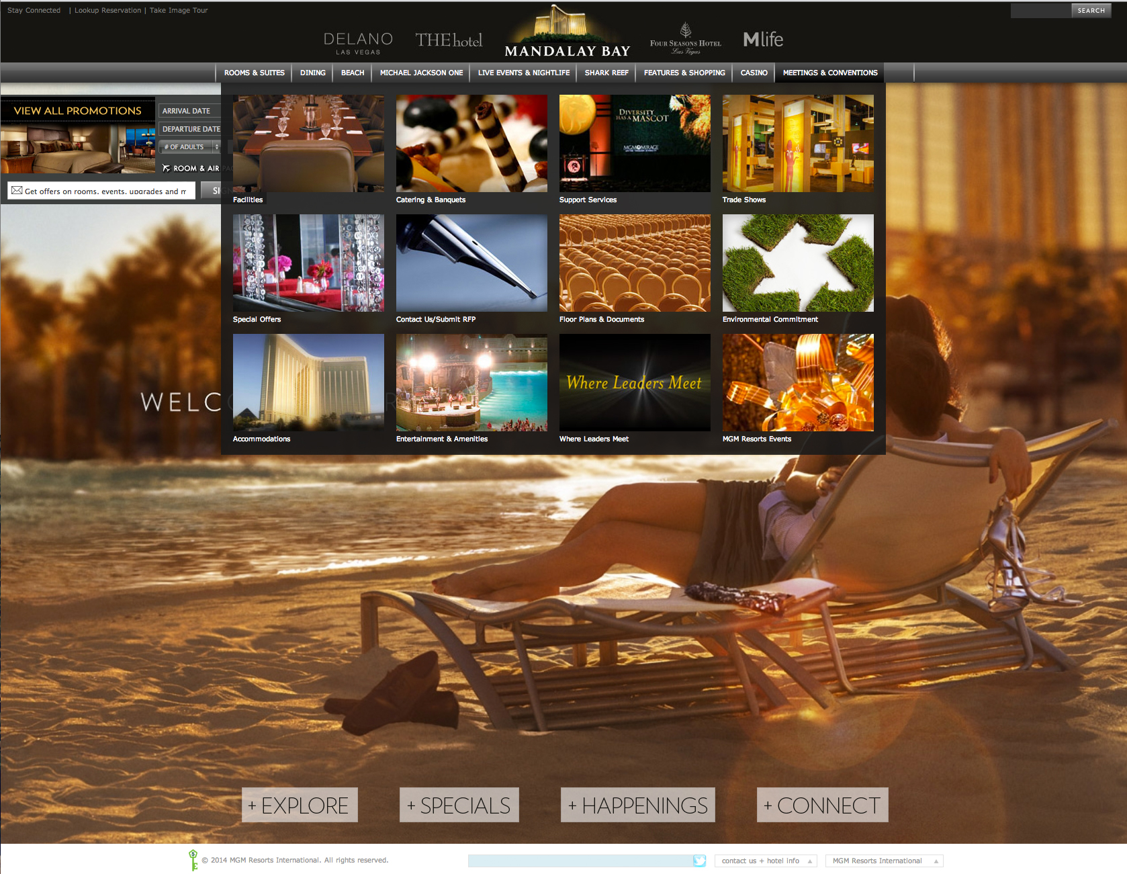Open the Dining menu
The width and height of the screenshot is (1127, 874).
point(313,73)
